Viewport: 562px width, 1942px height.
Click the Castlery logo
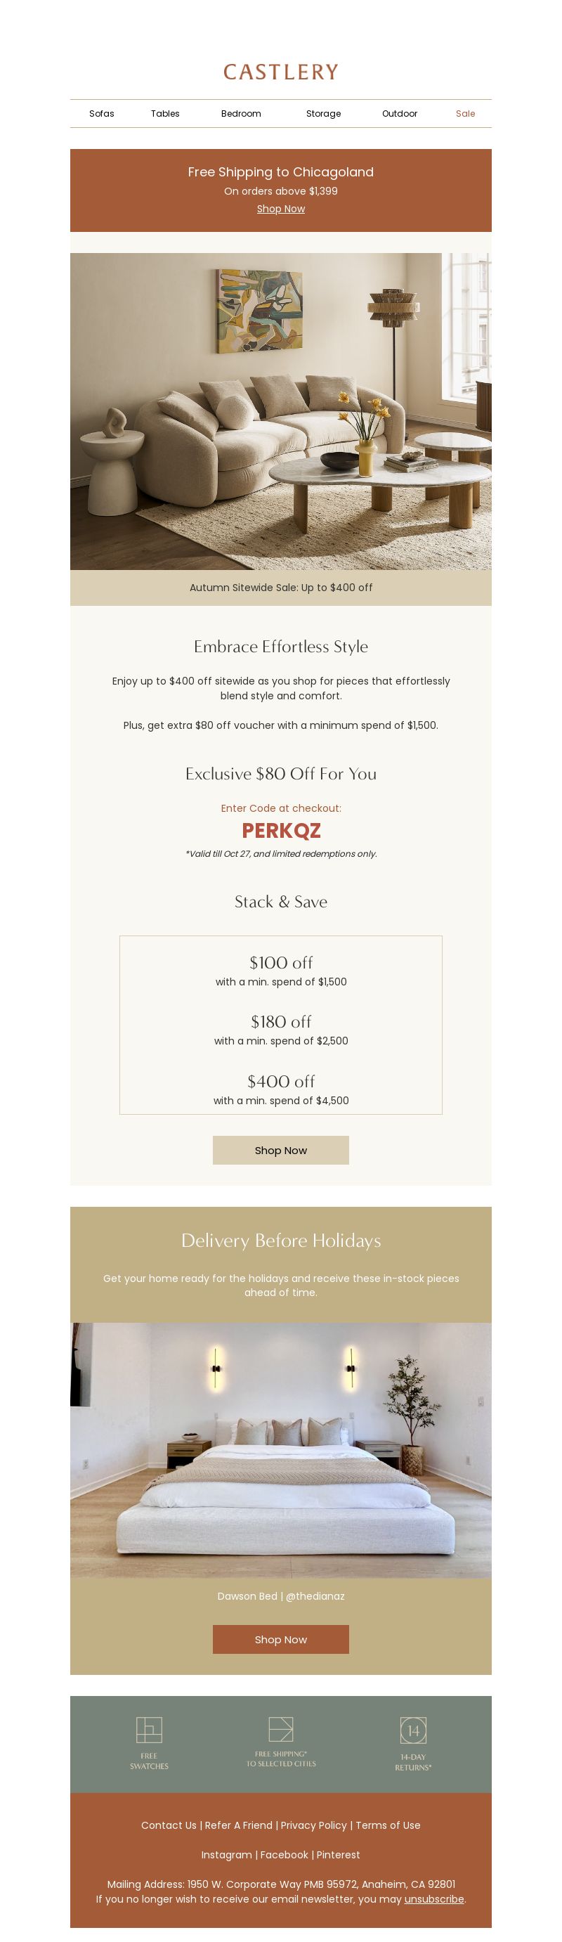click(x=281, y=72)
